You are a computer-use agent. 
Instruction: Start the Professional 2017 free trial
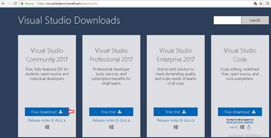[x=111, y=112]
